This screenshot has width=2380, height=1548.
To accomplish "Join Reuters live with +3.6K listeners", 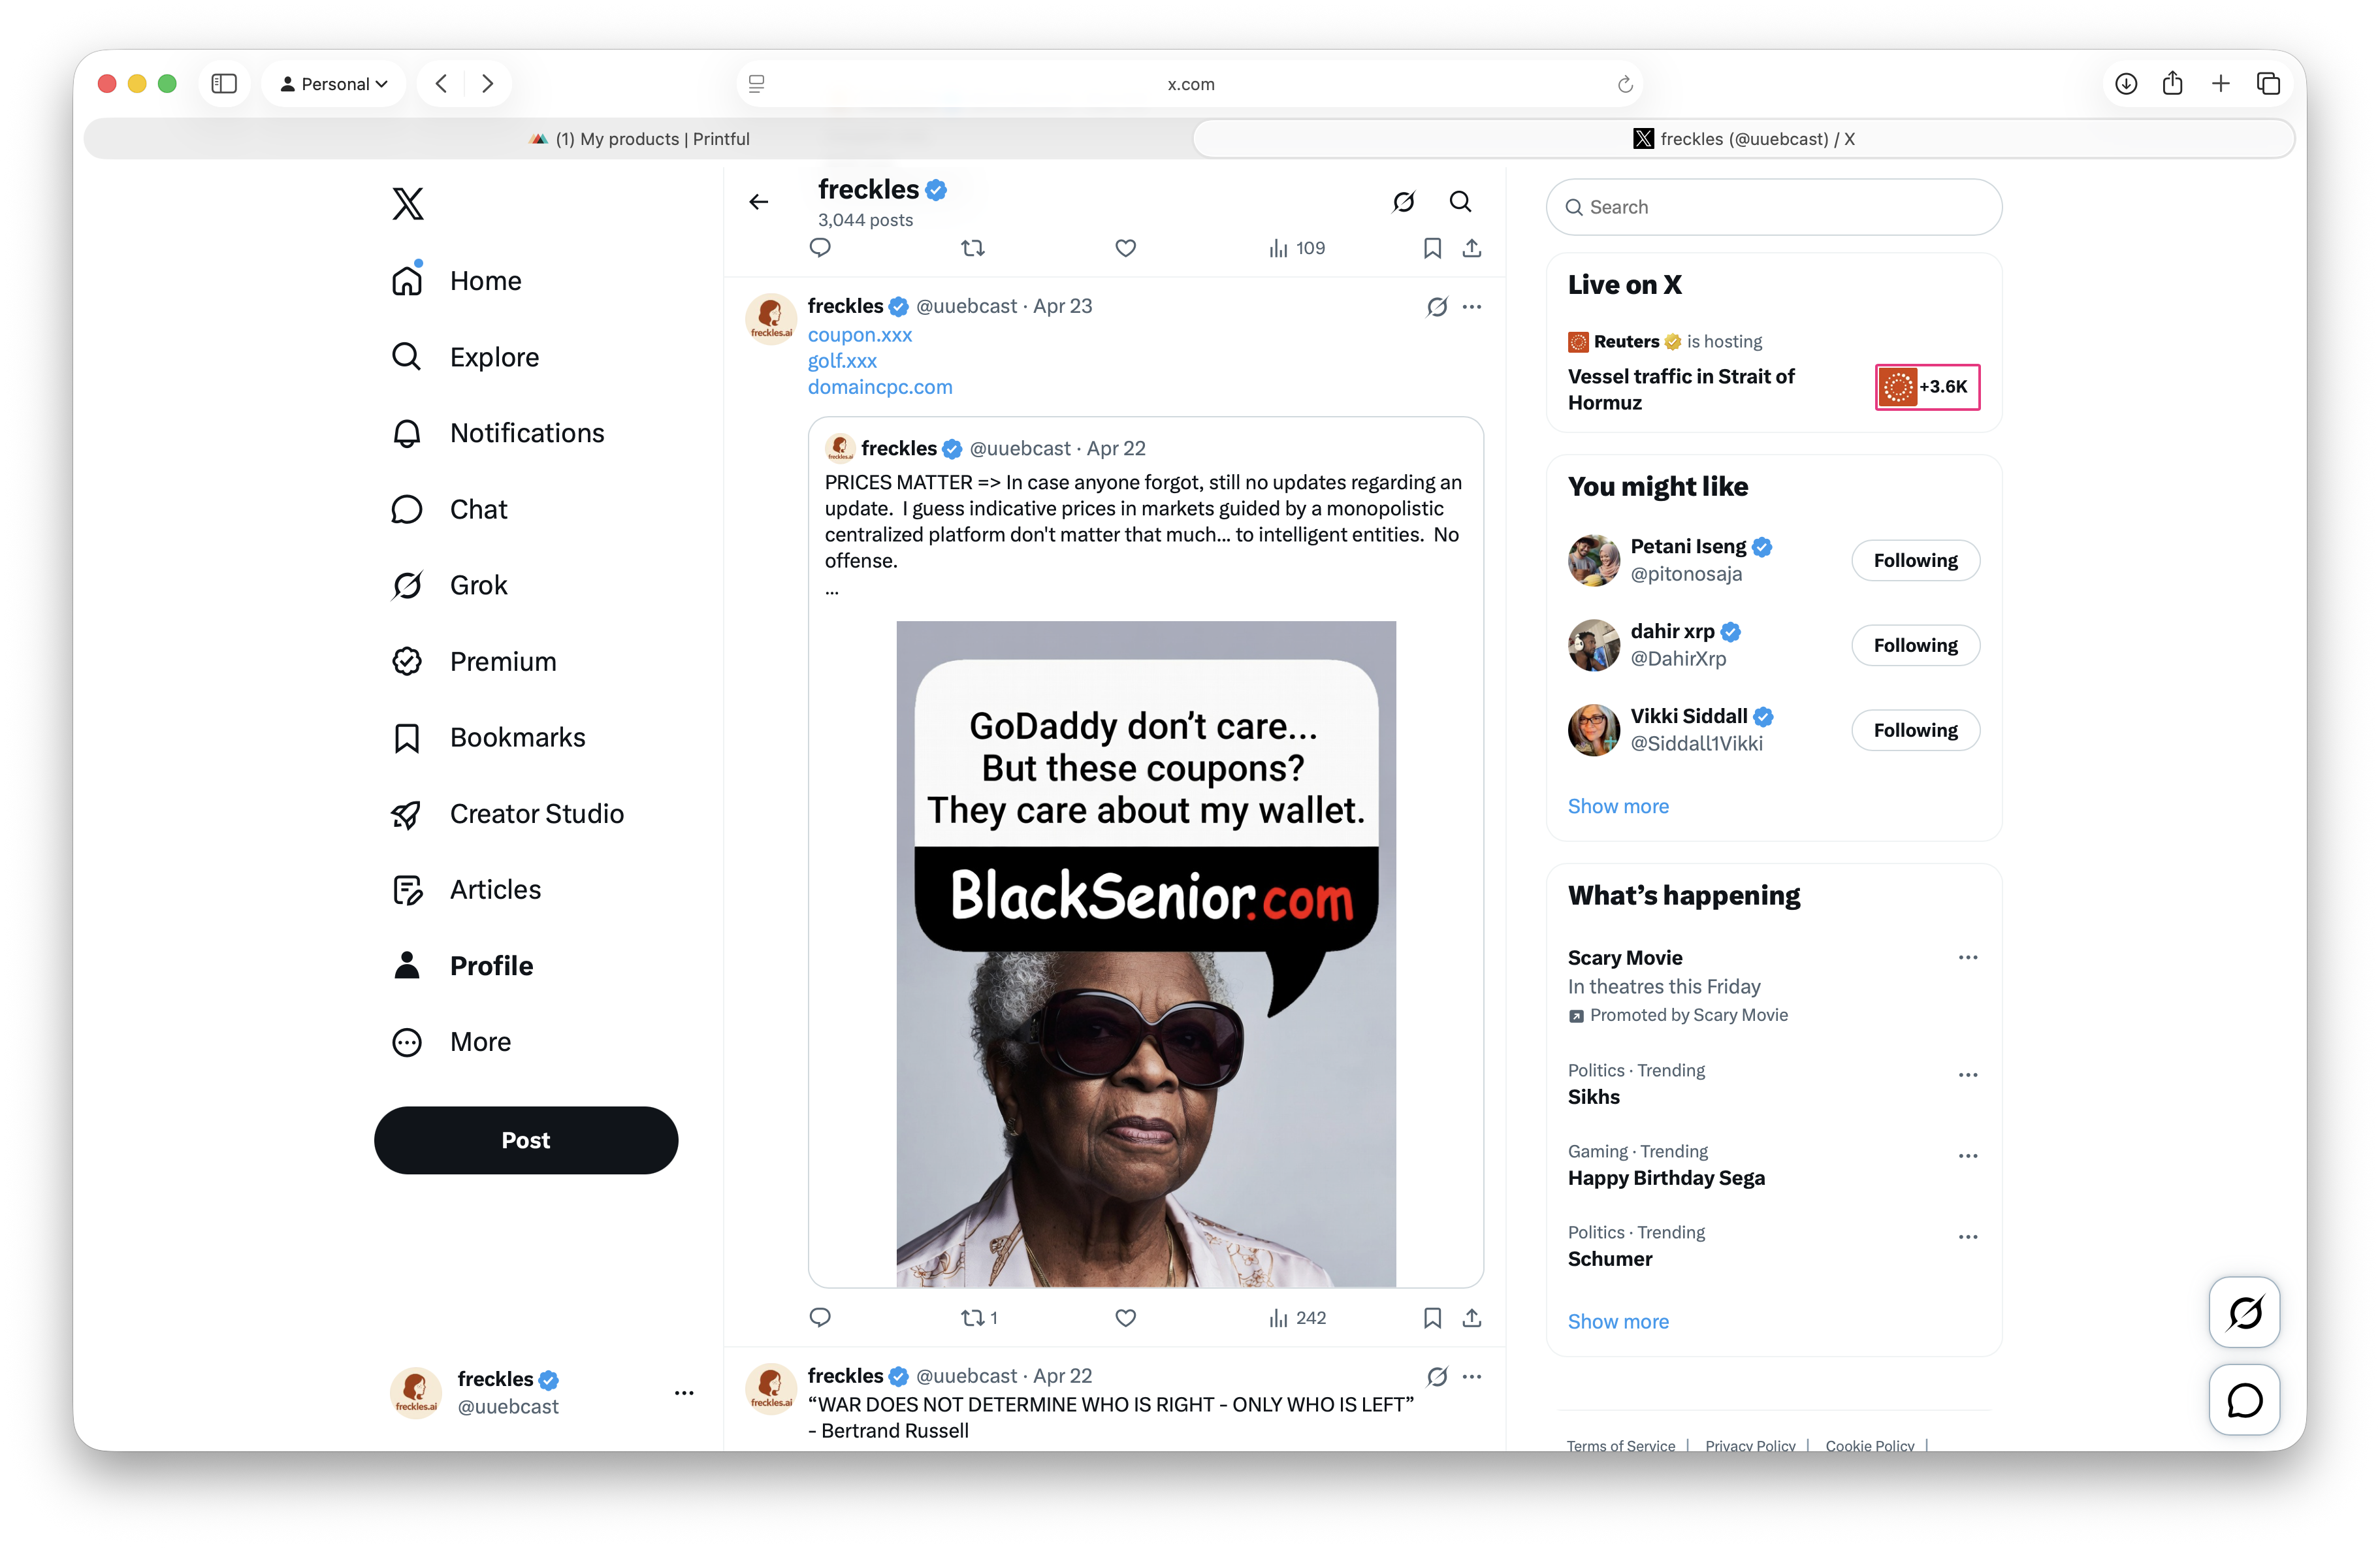I will click(x=1927, y=387).
